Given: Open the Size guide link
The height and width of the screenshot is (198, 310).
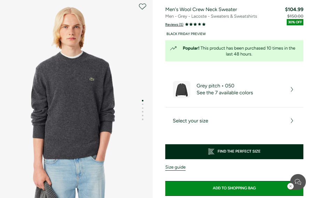Looking at the screenshot, I should pyautogui.click(x=175, y=167).
